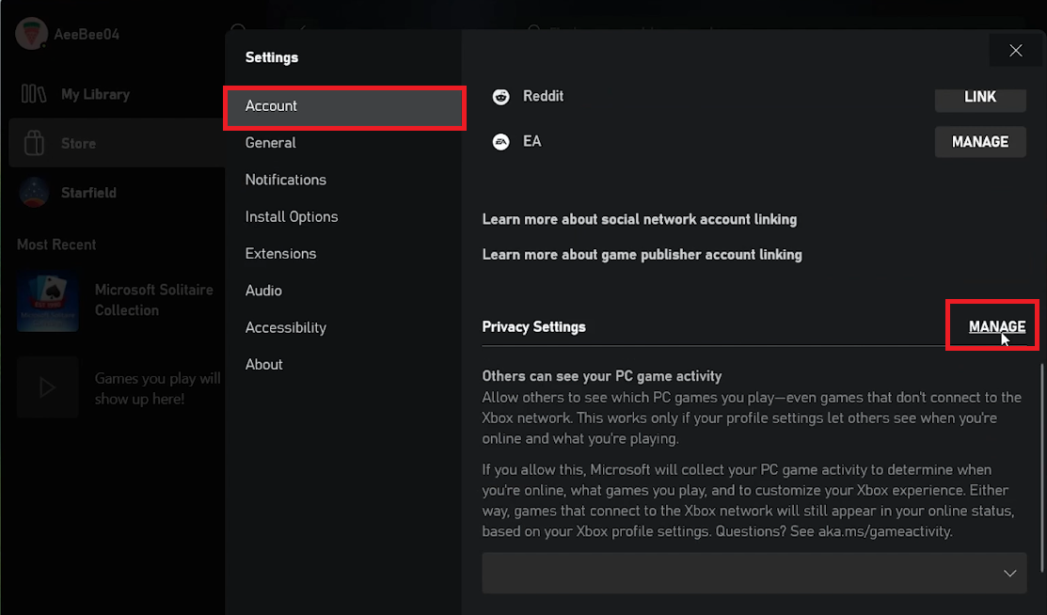Select the Audio settings tab

coord(263,291)
